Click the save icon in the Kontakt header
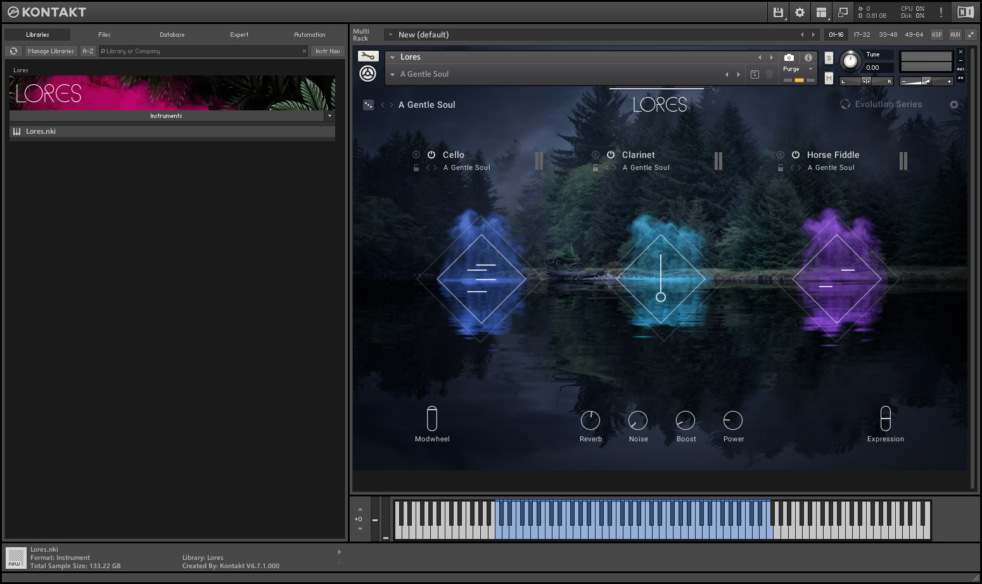The image size is (982, 584). click(x=778, y=12)
